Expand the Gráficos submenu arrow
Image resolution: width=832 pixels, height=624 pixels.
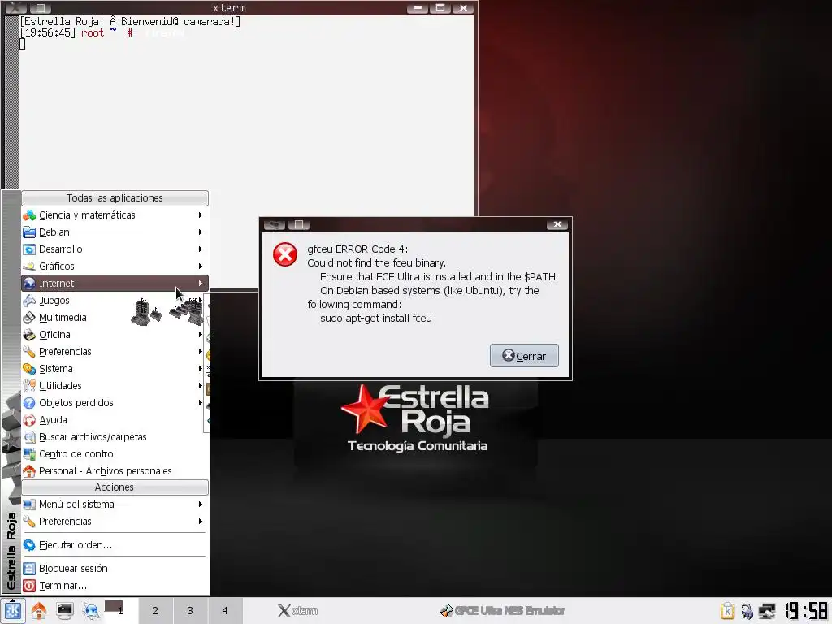[x=201, y=266]
